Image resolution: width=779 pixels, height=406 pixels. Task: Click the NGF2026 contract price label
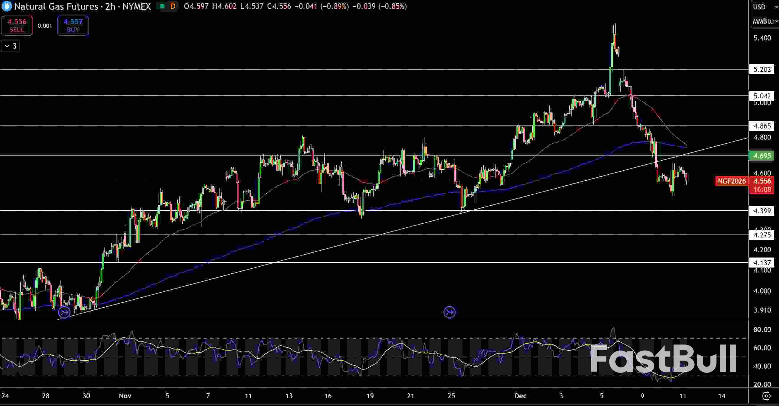click(732, 181)
